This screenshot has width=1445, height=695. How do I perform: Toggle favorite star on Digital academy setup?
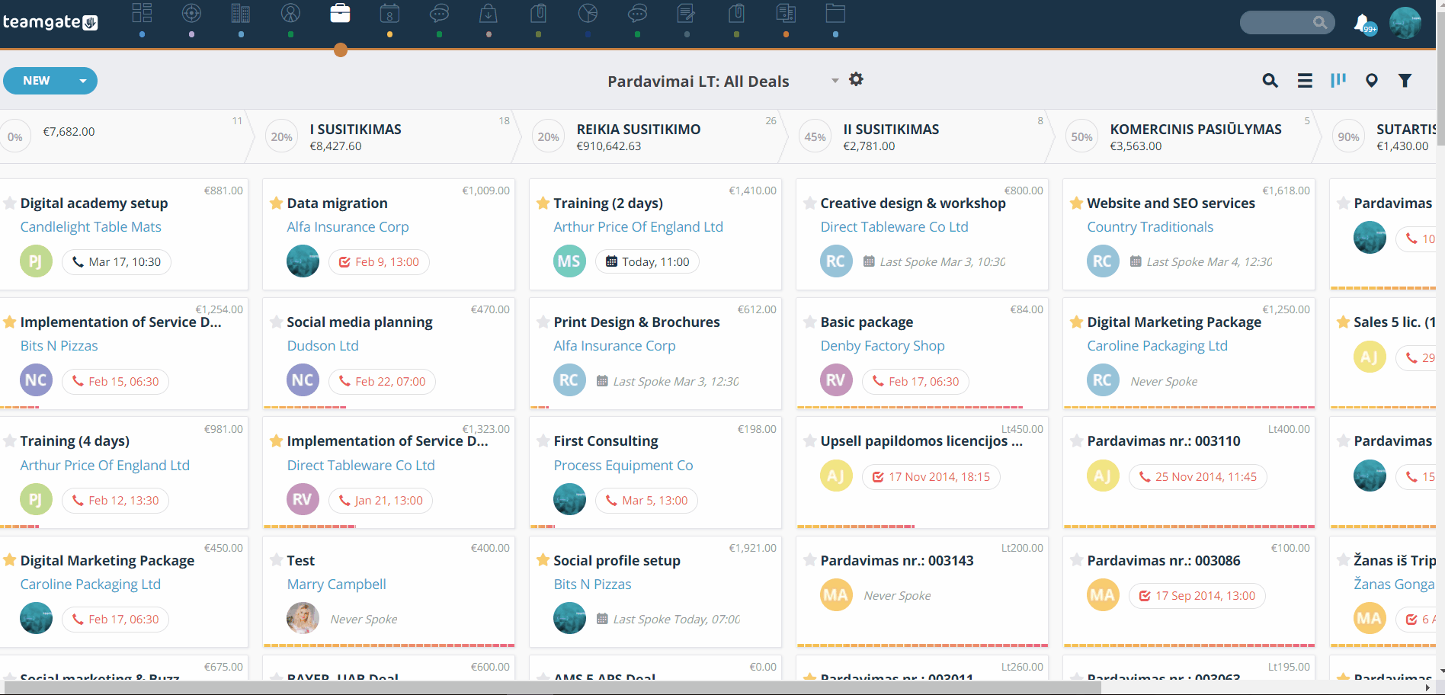(x=10, y=203)
